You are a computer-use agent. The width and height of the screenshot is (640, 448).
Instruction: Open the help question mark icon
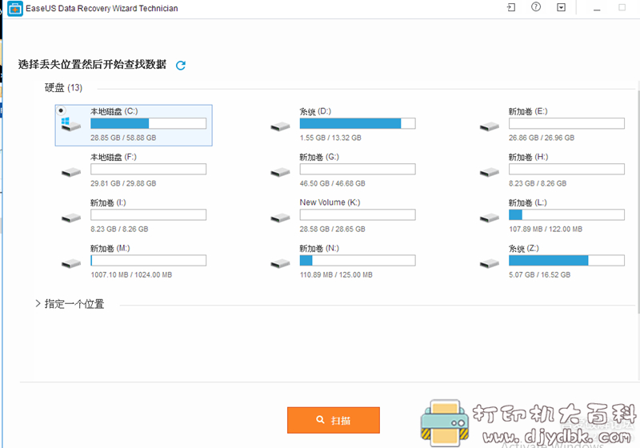click(x=536, y=7)
